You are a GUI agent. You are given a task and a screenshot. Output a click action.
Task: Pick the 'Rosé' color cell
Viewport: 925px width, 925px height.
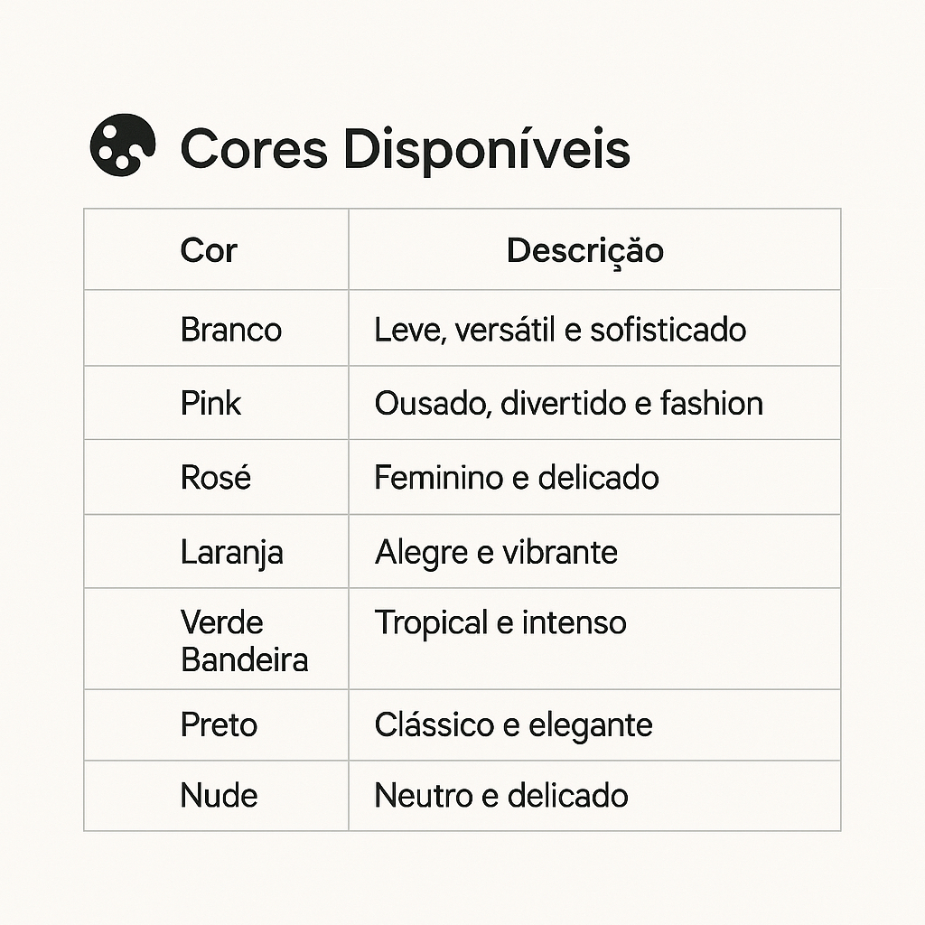coord(216,477)
